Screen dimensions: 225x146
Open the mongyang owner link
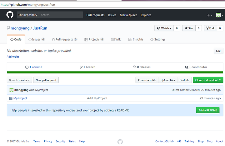pos(20,28)
